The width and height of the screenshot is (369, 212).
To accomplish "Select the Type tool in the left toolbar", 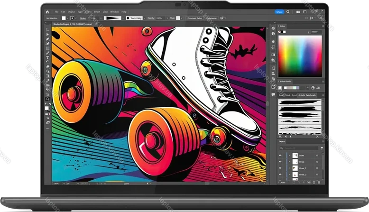I will point(47,57).
